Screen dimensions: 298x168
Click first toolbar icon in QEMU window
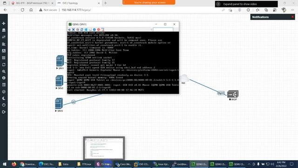pyautogui.click(x=69, y=29)
